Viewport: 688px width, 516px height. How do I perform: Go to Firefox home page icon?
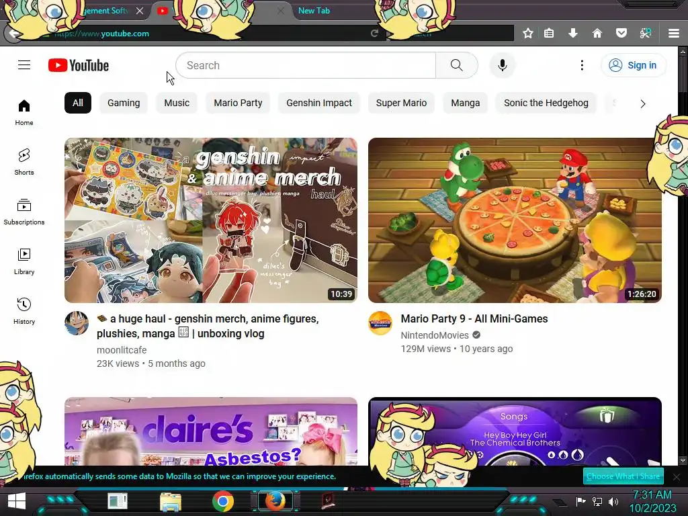tap(597, 34)
